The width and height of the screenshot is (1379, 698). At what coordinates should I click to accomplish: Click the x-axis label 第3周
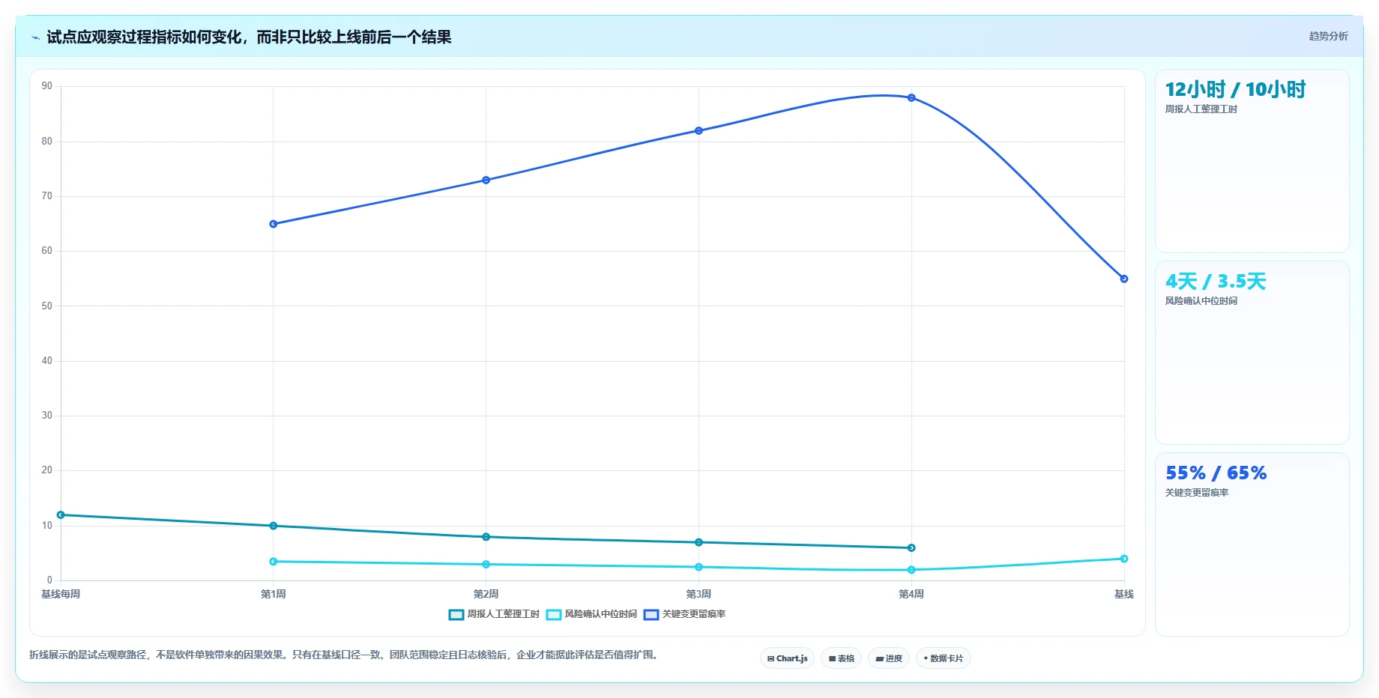point(698,594)
